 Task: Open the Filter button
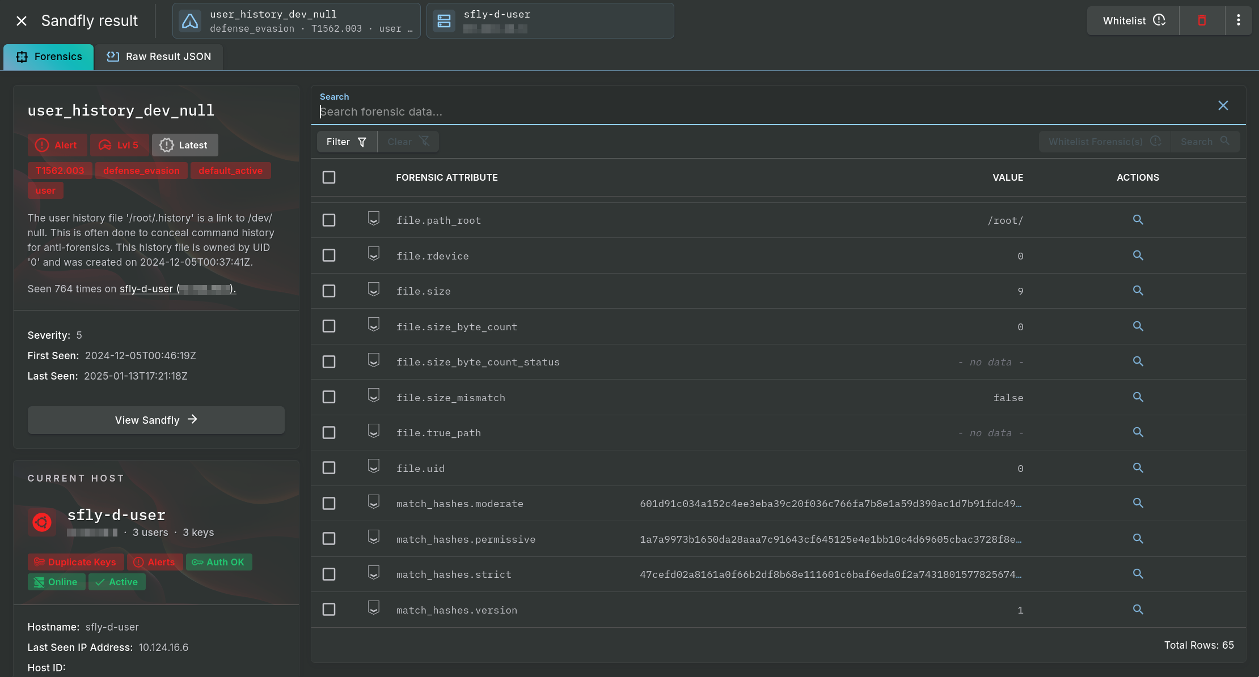(x=347, y=142)
